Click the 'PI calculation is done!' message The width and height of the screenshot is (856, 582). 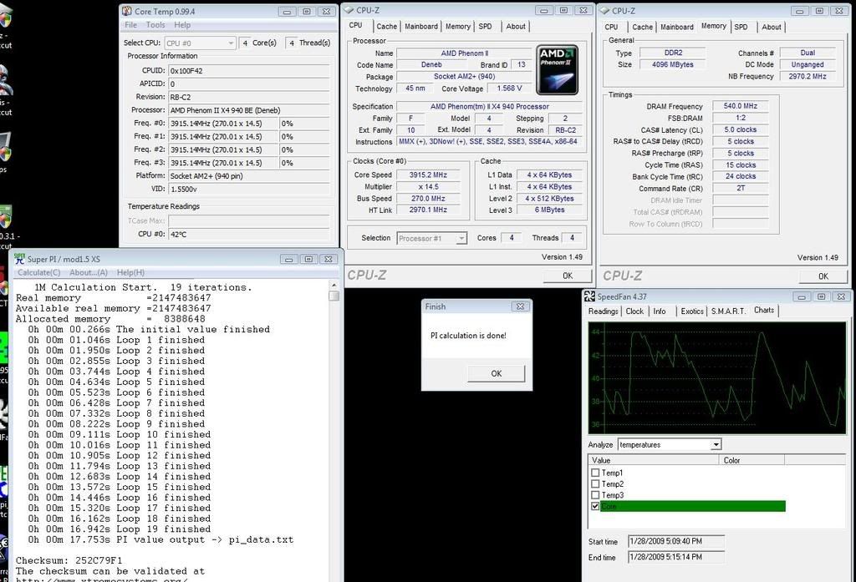(468, 336)
